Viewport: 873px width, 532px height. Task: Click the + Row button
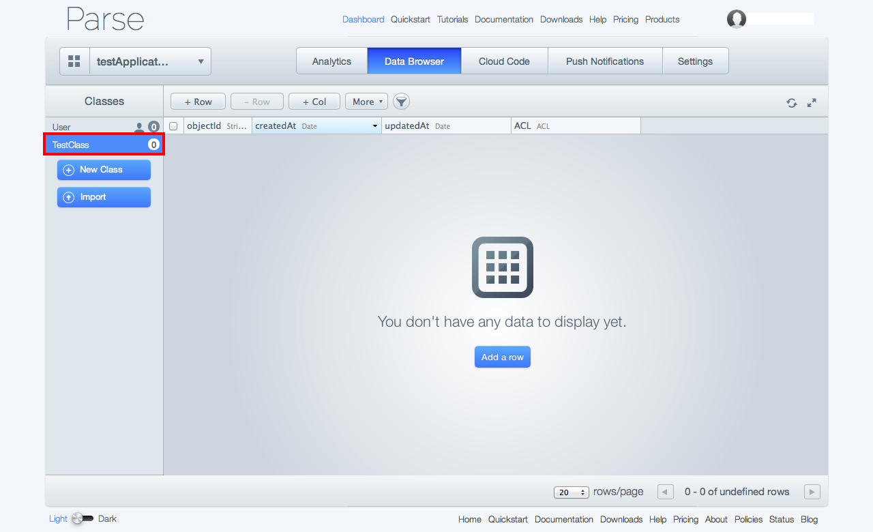pos(198,102)
